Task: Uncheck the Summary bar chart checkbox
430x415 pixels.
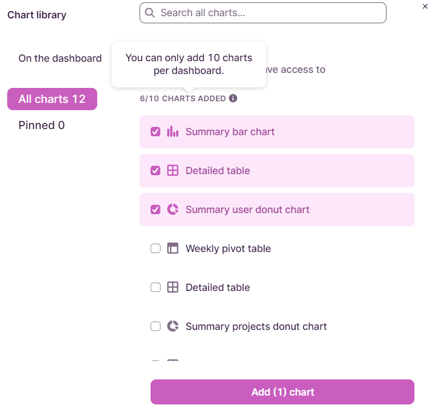Action: (x=156, y=132)
